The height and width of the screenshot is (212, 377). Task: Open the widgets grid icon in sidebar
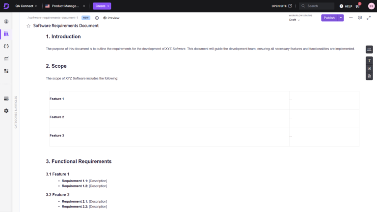tap(6, 71)
